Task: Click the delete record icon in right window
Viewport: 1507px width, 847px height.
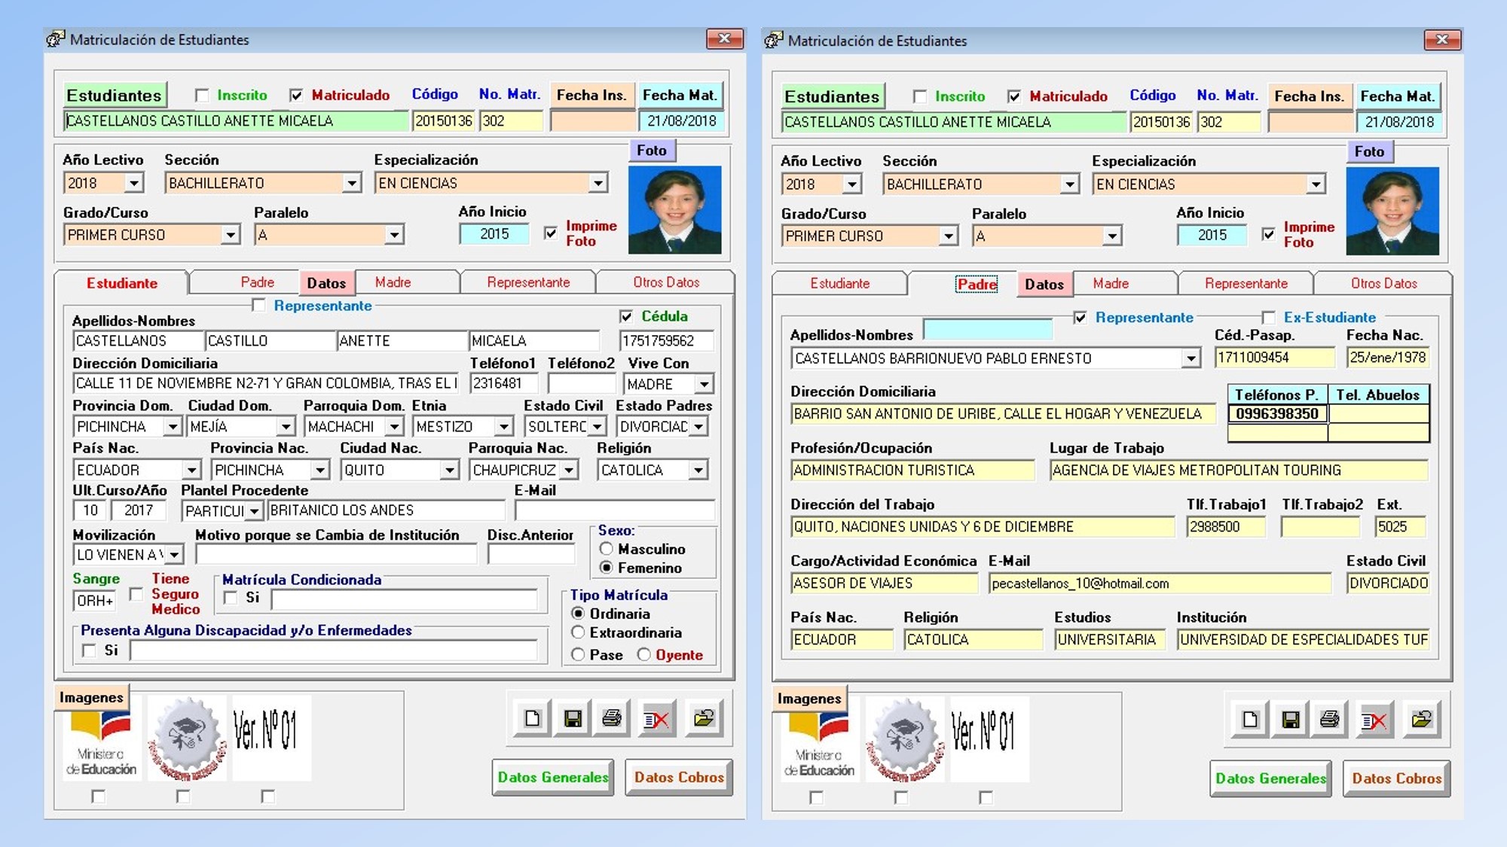Action: point(1374,720)
